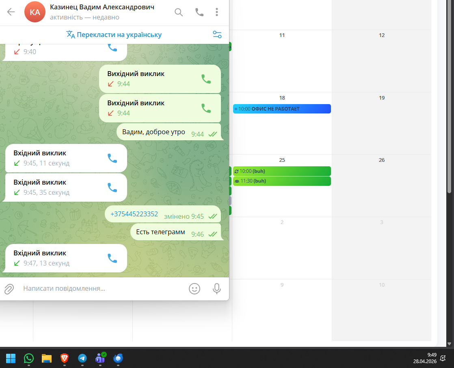Screen dimensions: 454x368
Task: Select next-month calendar day 3
Action: click(382, 222)
